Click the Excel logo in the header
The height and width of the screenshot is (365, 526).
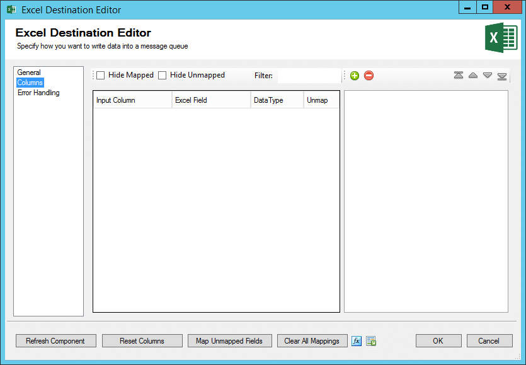tap(501, 38)
